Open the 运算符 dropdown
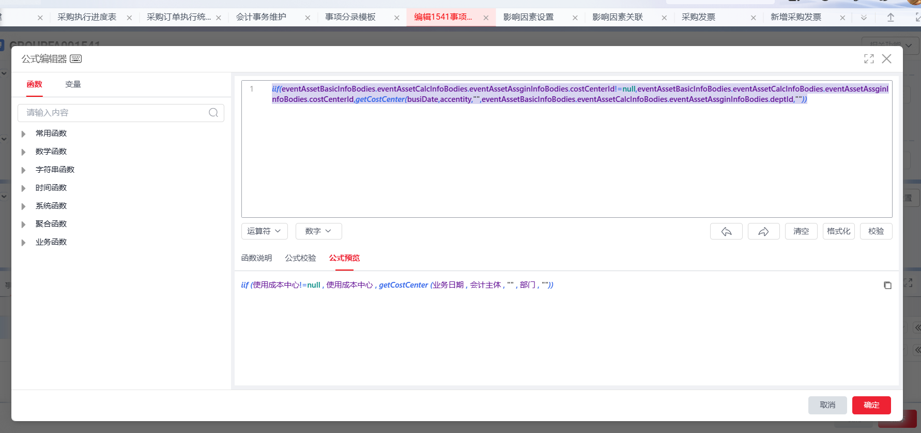 click(x=264, y=231)
